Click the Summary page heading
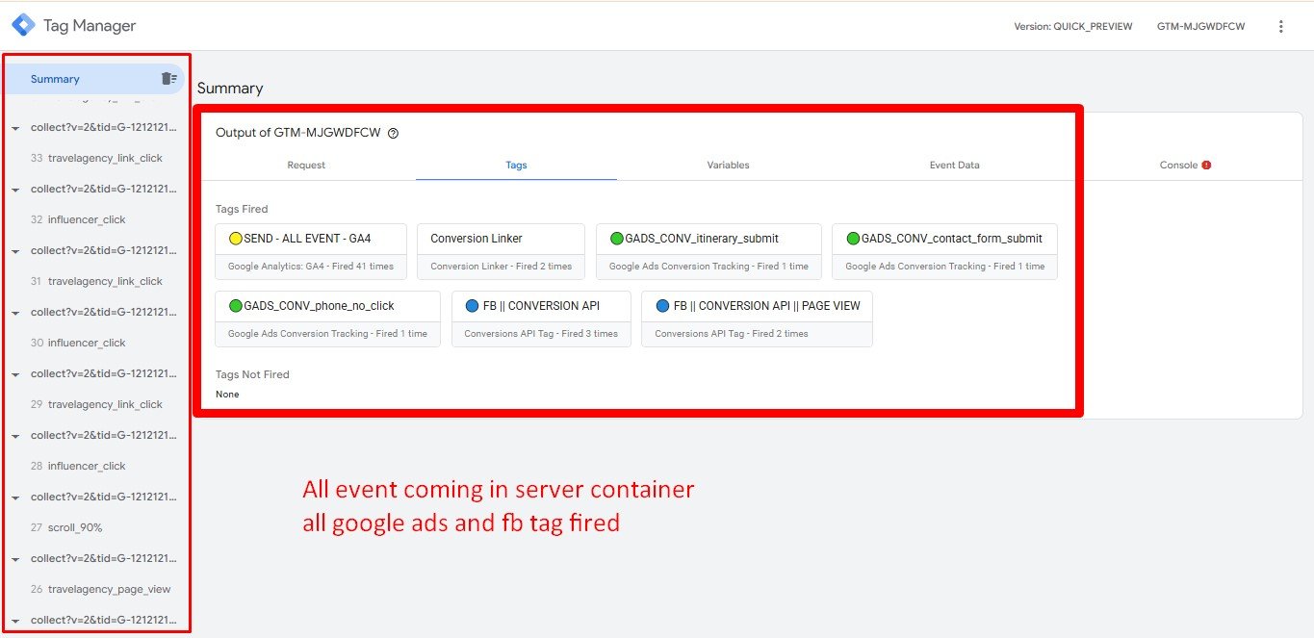The height and width of the screenshot is (638, 1314). [230, 89]
